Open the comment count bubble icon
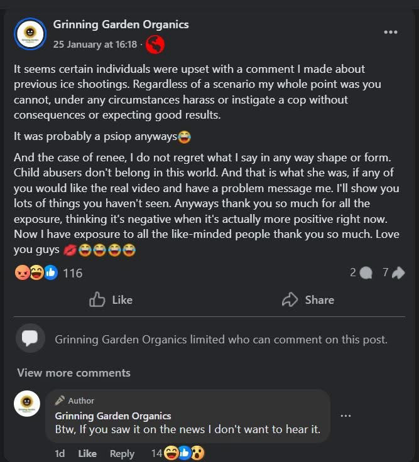This screenshot has width=419, height=462. pyautogui.click(x=367, y=272)
